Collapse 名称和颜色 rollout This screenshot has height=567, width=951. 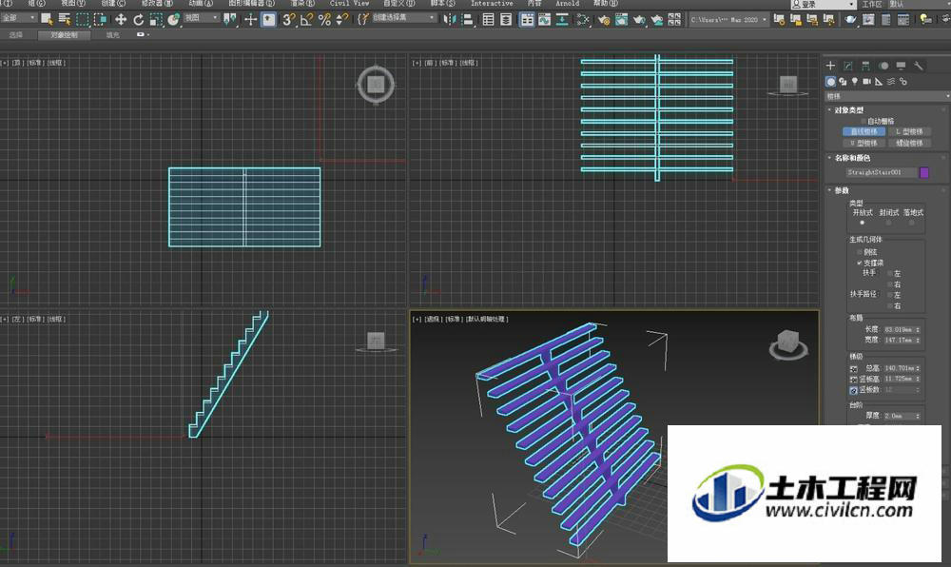coord(852,158)
